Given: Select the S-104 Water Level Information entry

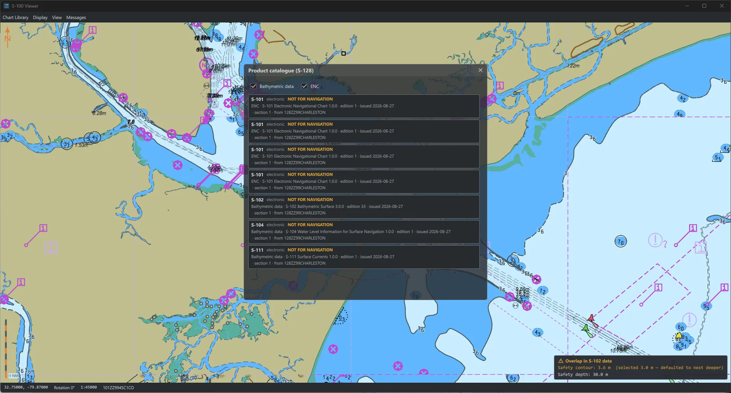Looking at the screenshot, I should click(x=364, y=232).
